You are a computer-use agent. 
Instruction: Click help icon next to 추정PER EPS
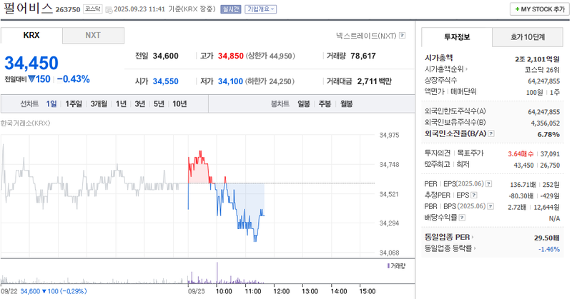click(x=474, y=196)
